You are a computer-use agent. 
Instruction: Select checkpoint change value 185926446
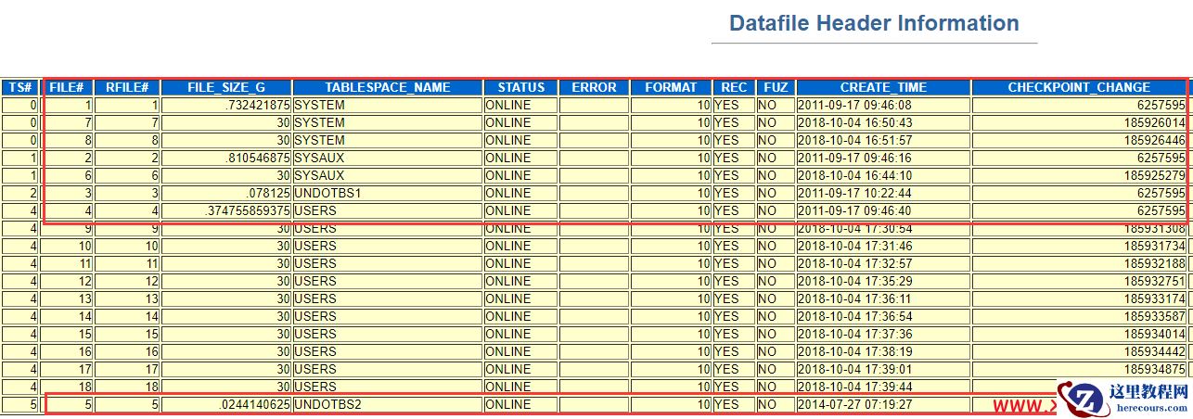point(1155,140)
